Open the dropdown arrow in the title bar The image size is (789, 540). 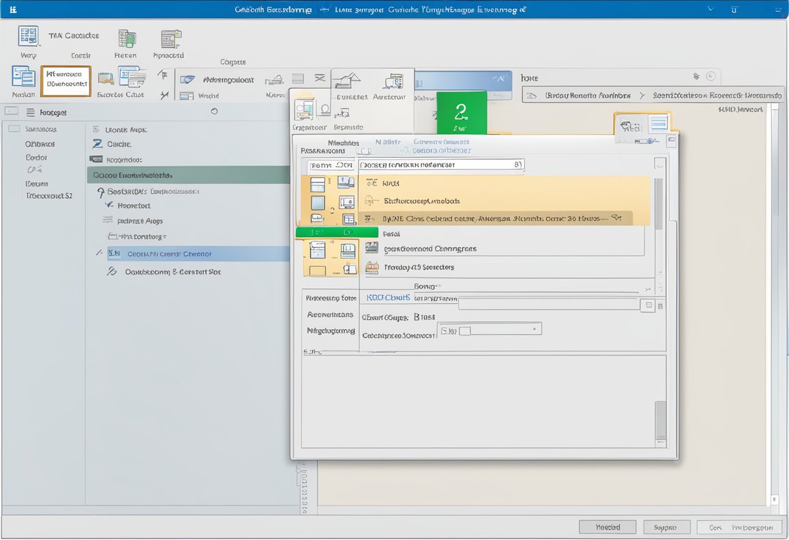pyautogui.click(x=710, y=10)
